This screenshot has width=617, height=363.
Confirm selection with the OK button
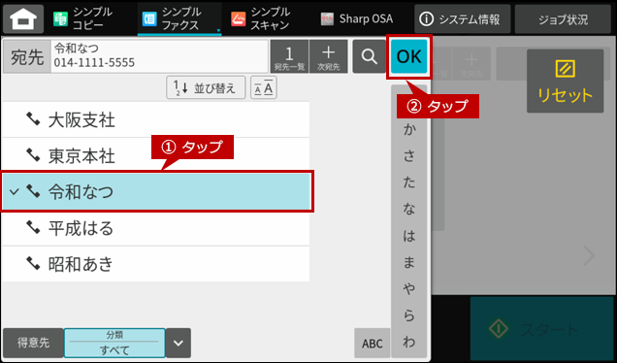[408, 56]
